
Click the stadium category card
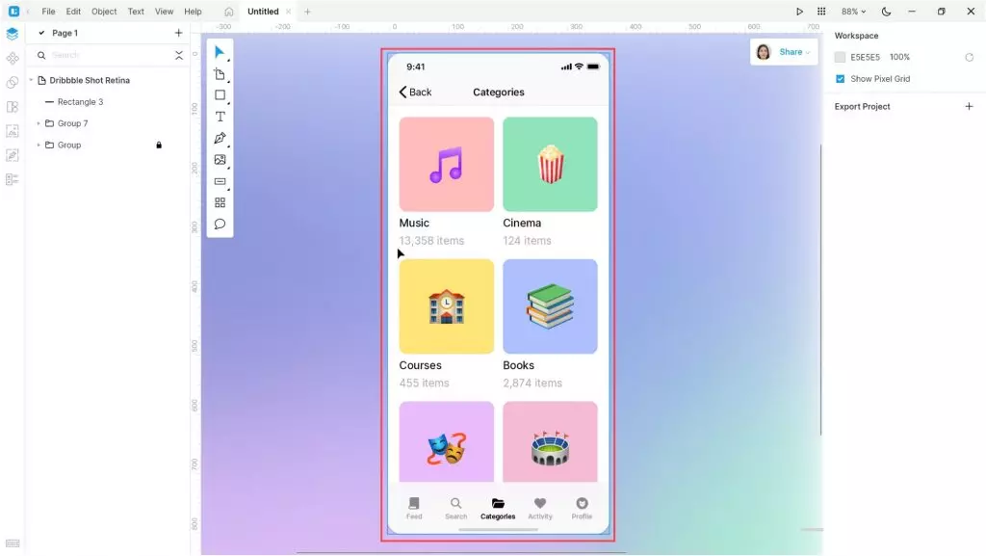click(x=550, y=442)
